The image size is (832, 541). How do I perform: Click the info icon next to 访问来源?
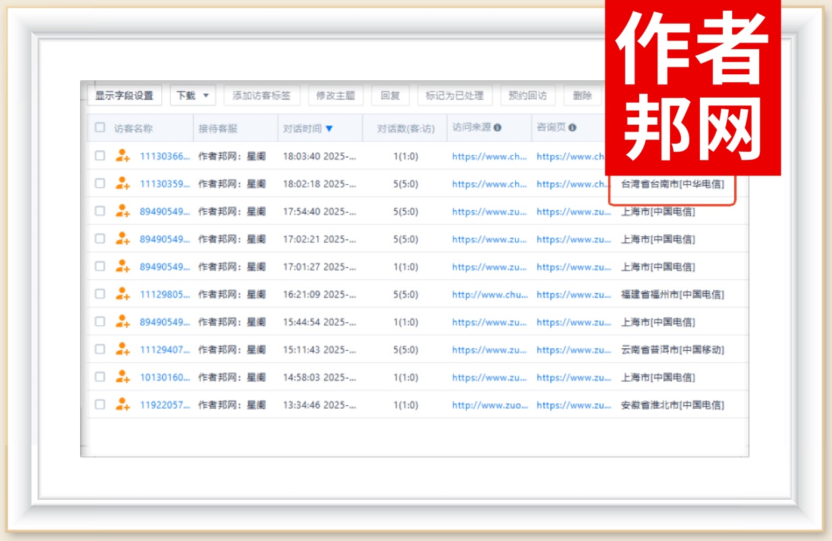[498, 127]
